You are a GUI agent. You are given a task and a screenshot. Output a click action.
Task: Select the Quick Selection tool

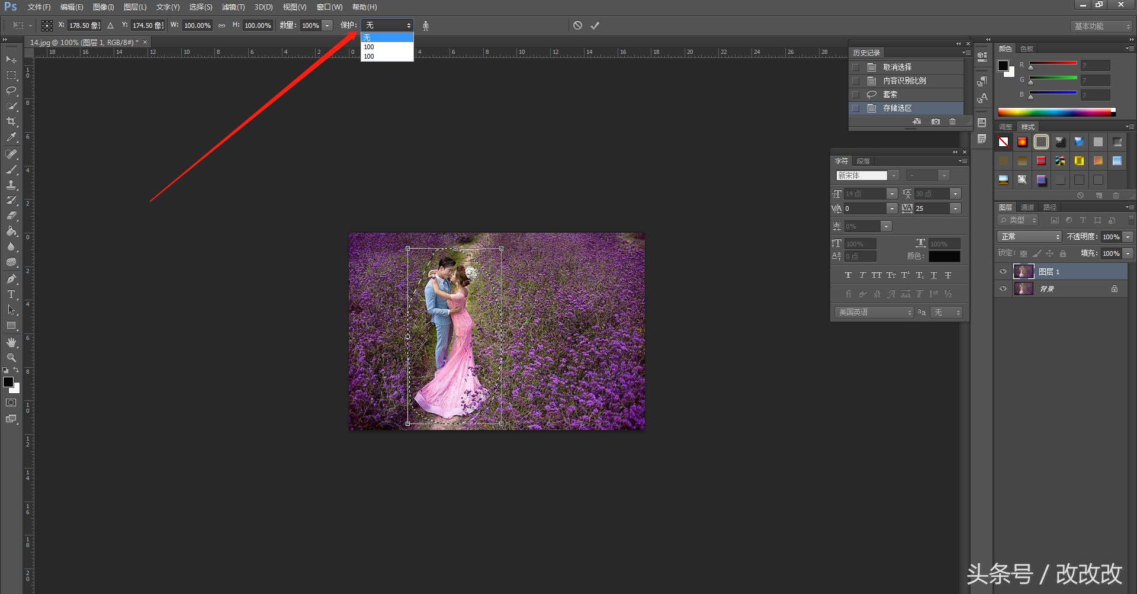(11, 106)
